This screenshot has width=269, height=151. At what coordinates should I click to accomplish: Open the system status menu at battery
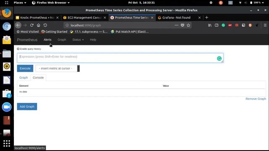click(x=257, y=3)
